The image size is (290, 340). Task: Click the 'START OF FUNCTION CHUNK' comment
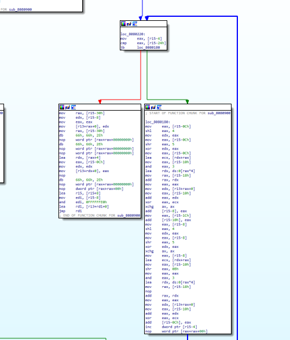pyautogui.click(x=188, y=113)
